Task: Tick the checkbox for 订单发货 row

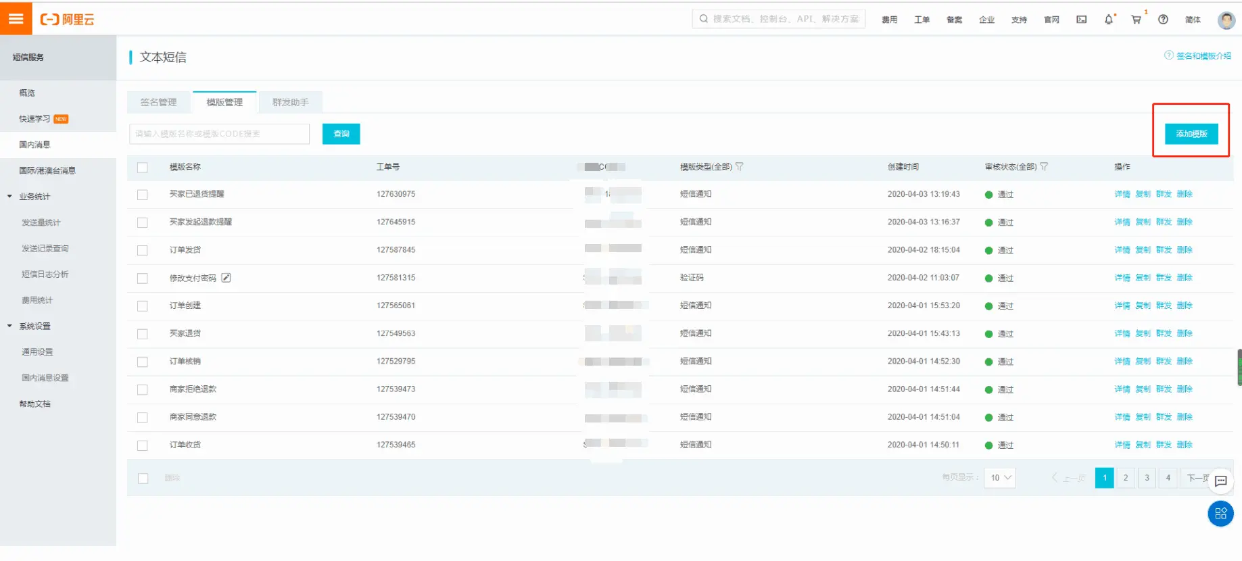Action: pos(143,250)
